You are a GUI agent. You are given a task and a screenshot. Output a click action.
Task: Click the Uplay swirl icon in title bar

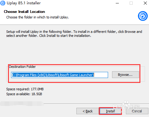(x=3, y=3)
